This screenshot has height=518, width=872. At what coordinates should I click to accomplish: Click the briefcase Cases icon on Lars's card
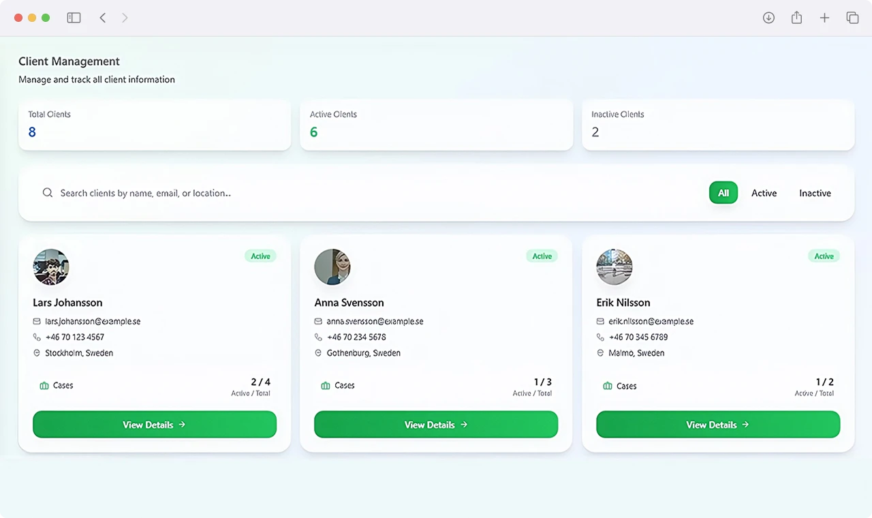point(44,386)
